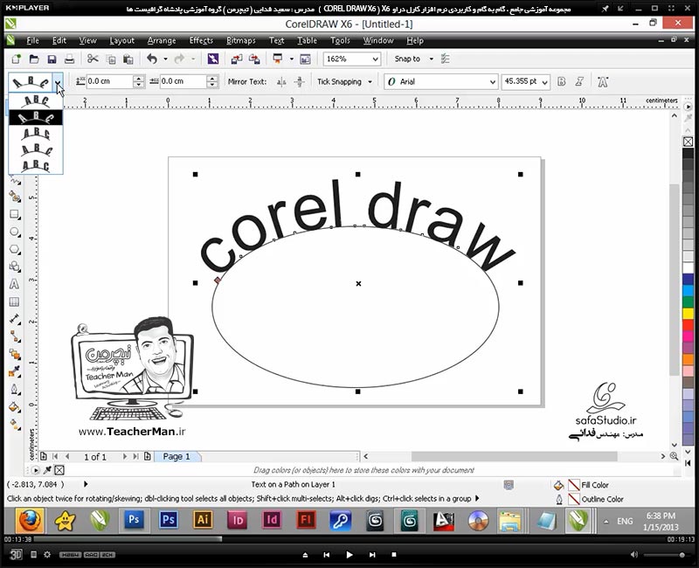Pick the cyan swatch in the palette

point(688,291)
